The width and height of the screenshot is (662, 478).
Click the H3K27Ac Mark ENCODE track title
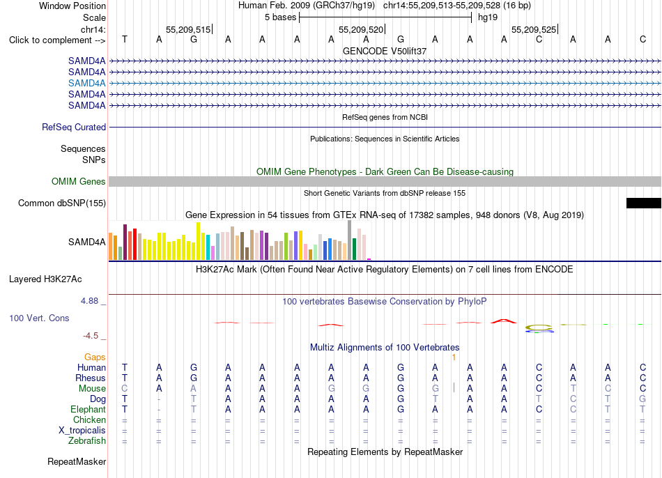[x=385, y=270]
